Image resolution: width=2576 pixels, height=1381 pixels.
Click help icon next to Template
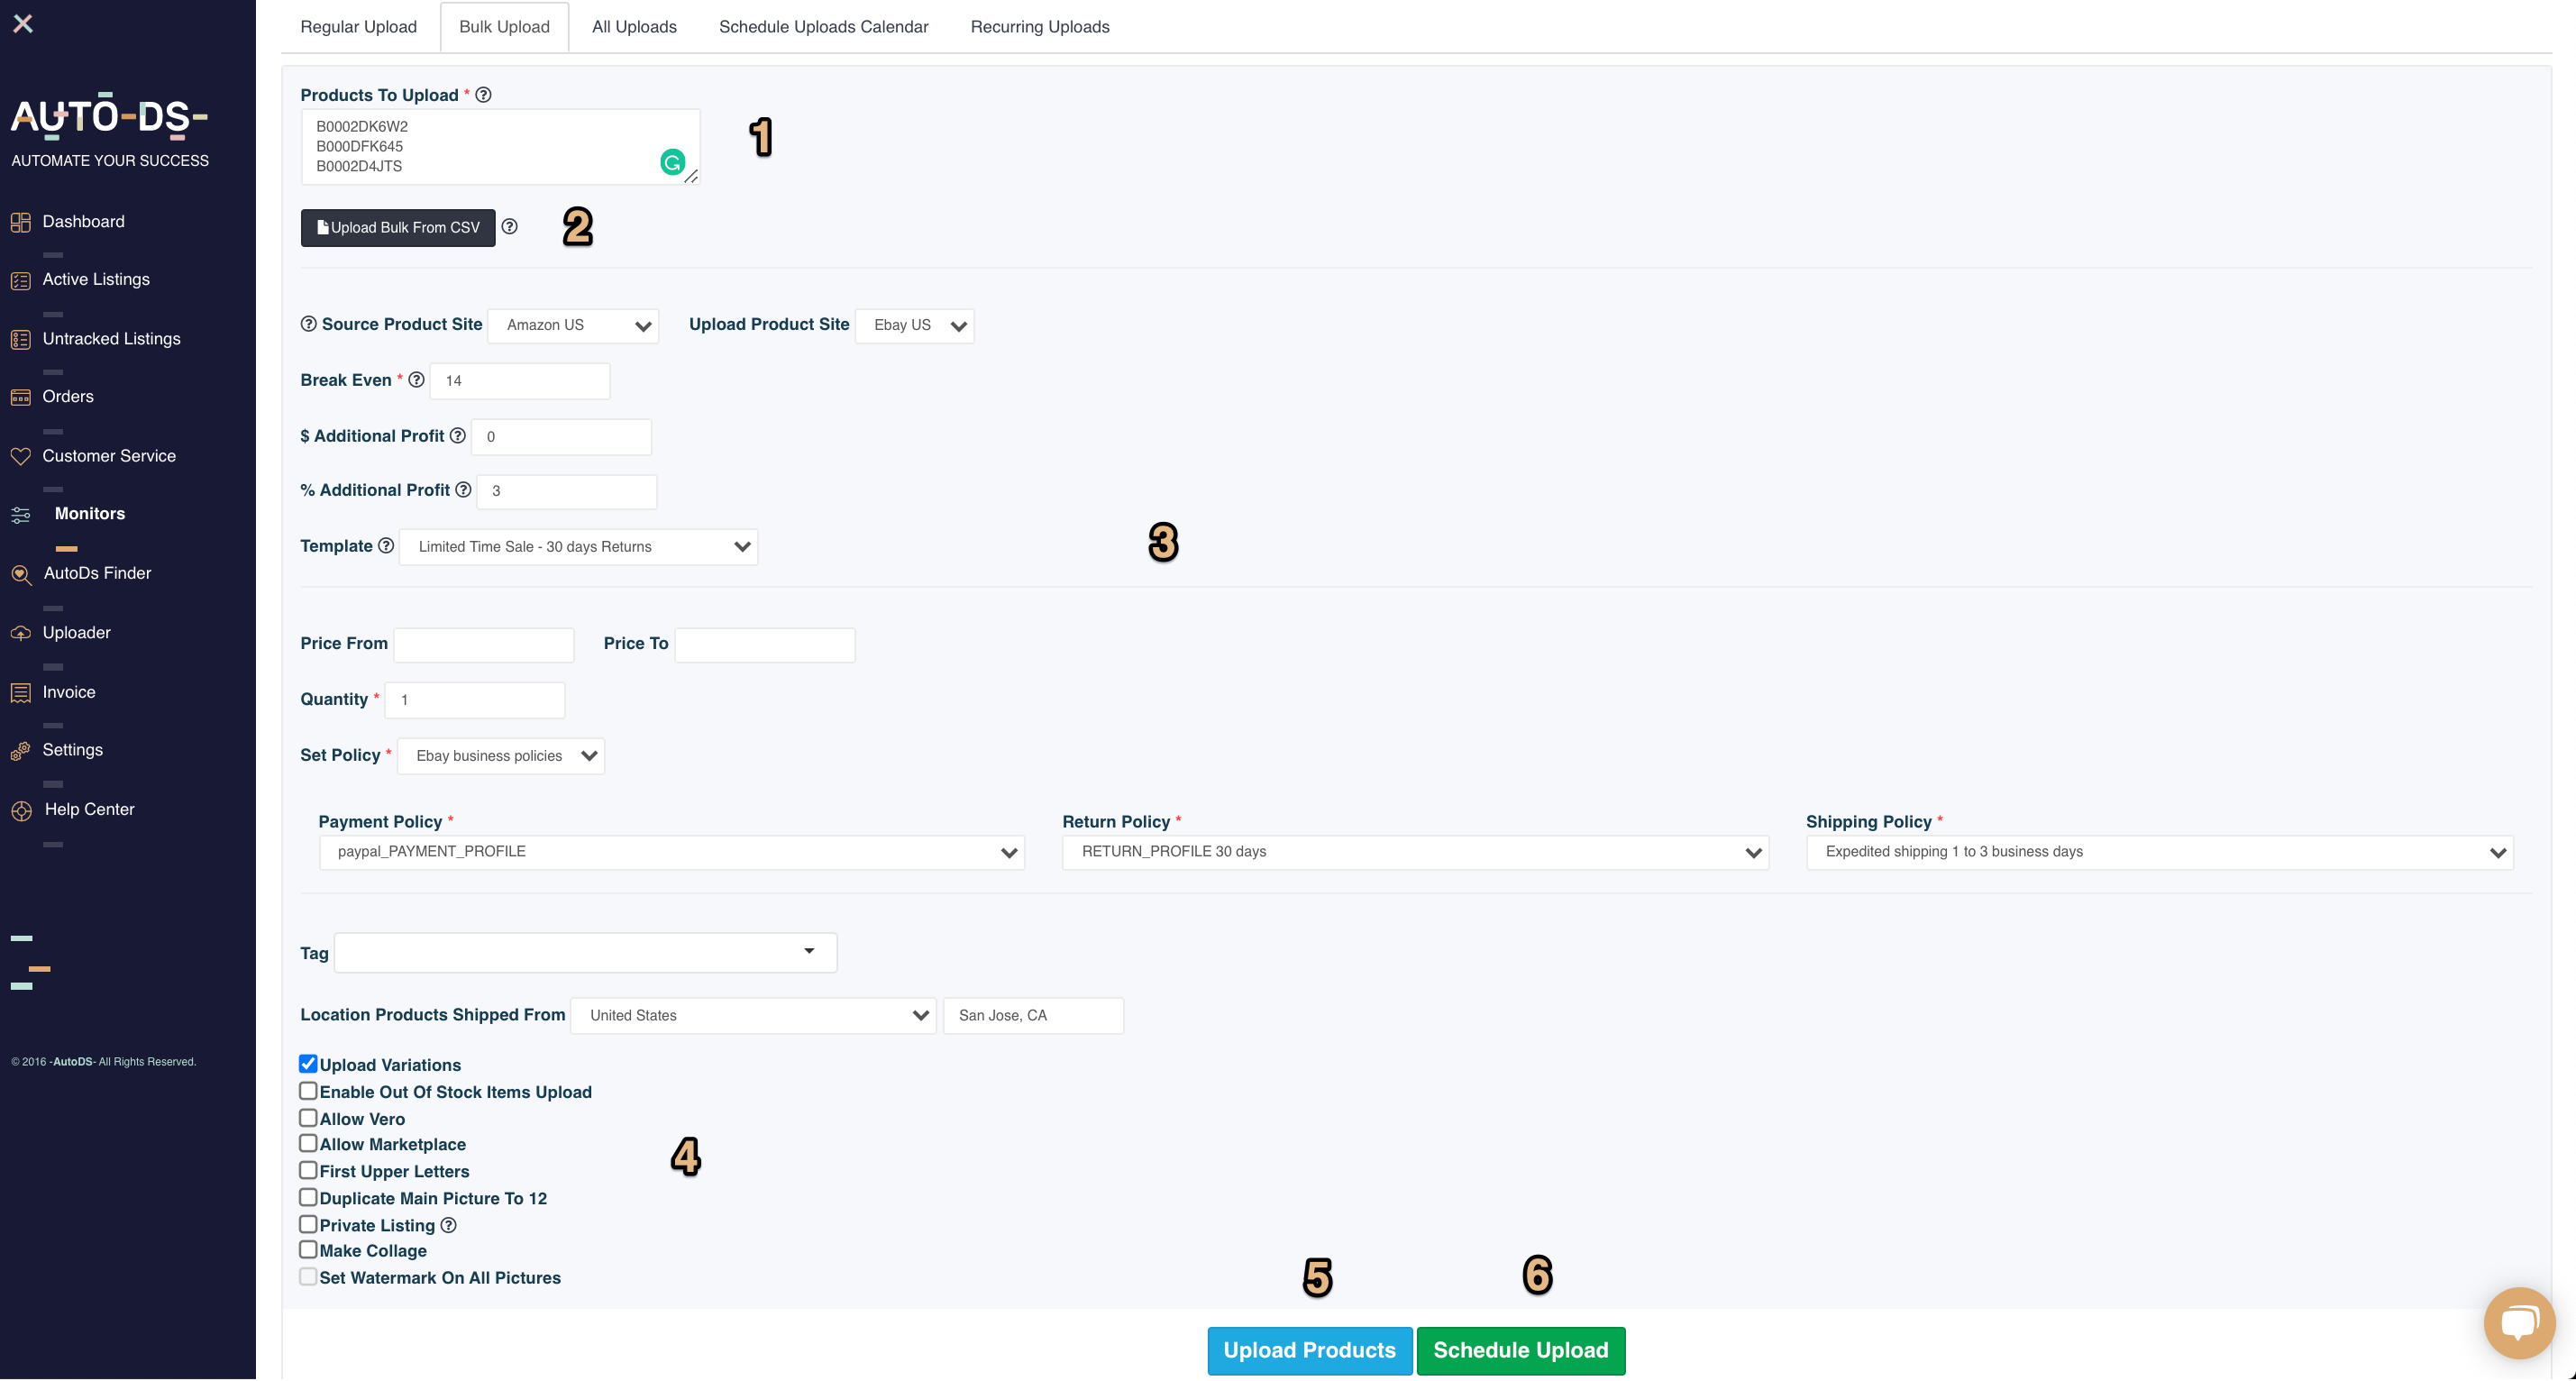point(385,545)
